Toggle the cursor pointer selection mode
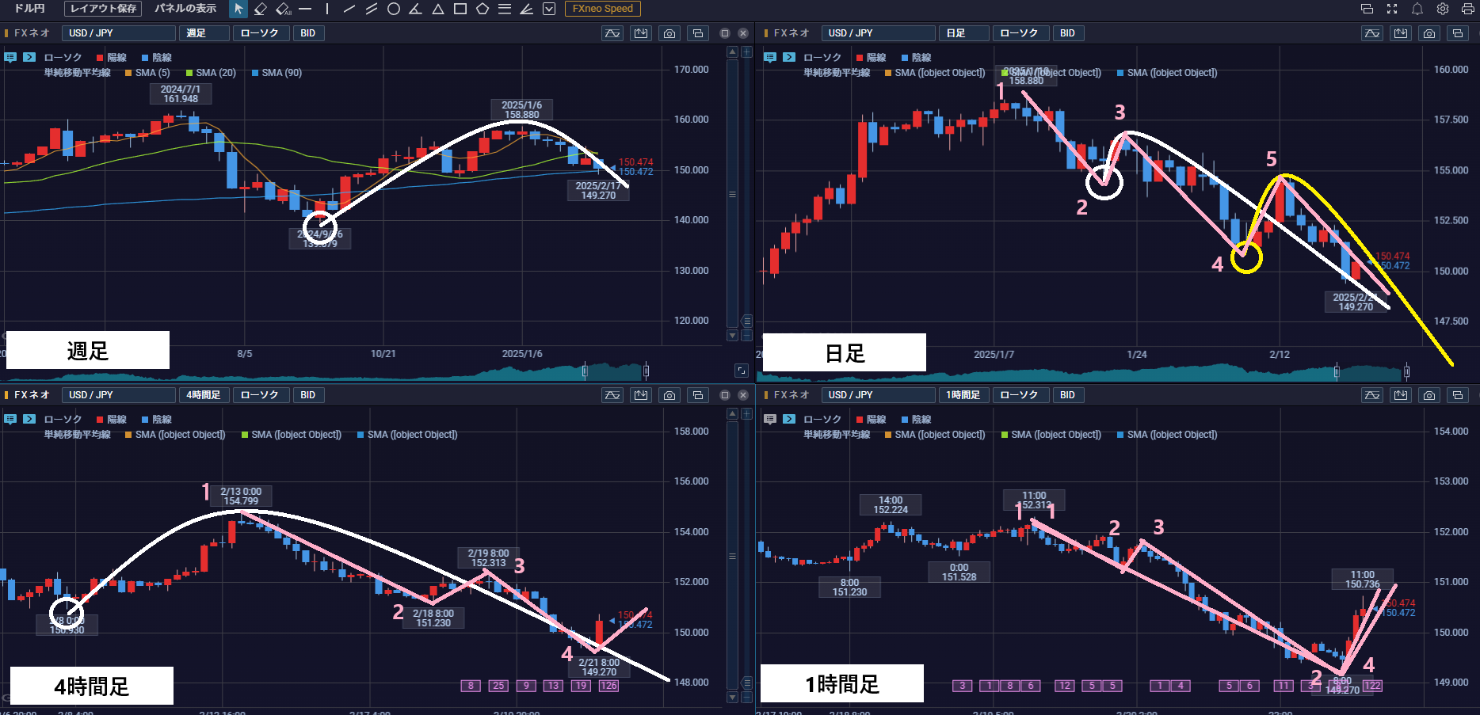This screenshot has width=1480, height=715. [x=238, y=9]
